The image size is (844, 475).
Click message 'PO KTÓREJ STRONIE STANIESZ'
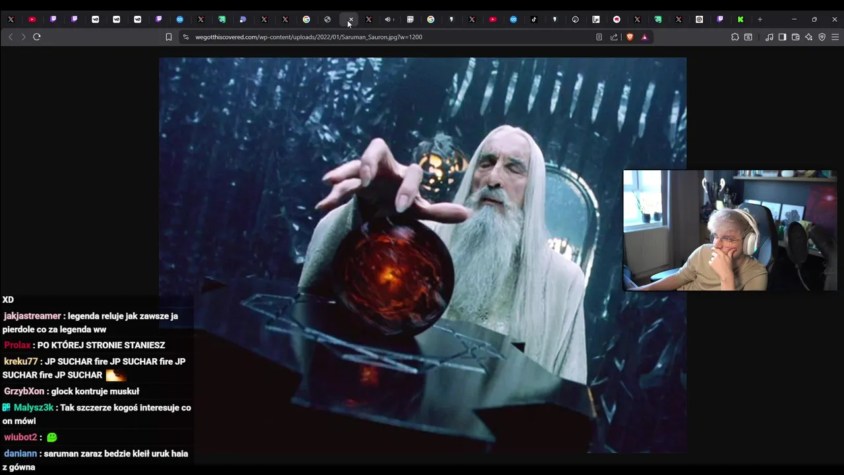pos(102,345)
